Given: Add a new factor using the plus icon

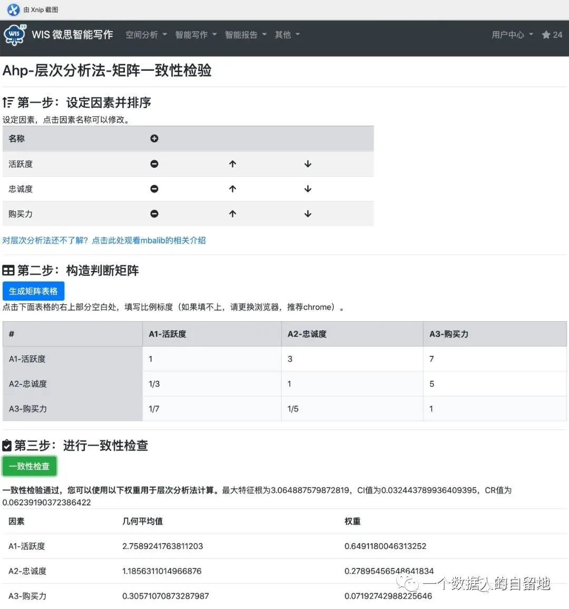Looking at the screenshot, I should 154,138.
